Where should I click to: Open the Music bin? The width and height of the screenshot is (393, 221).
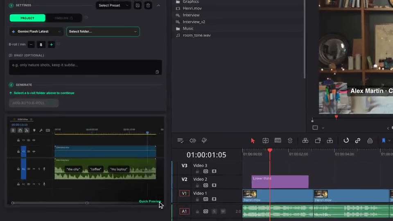188,29
